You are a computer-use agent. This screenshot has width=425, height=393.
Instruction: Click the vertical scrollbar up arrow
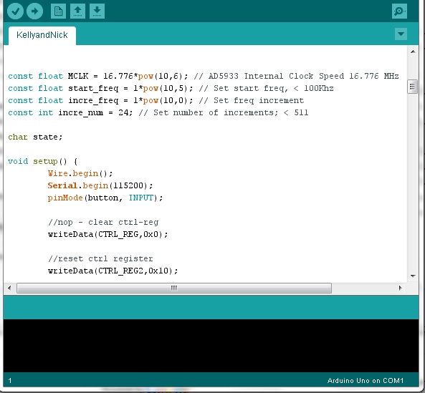[x=413, y=52]
